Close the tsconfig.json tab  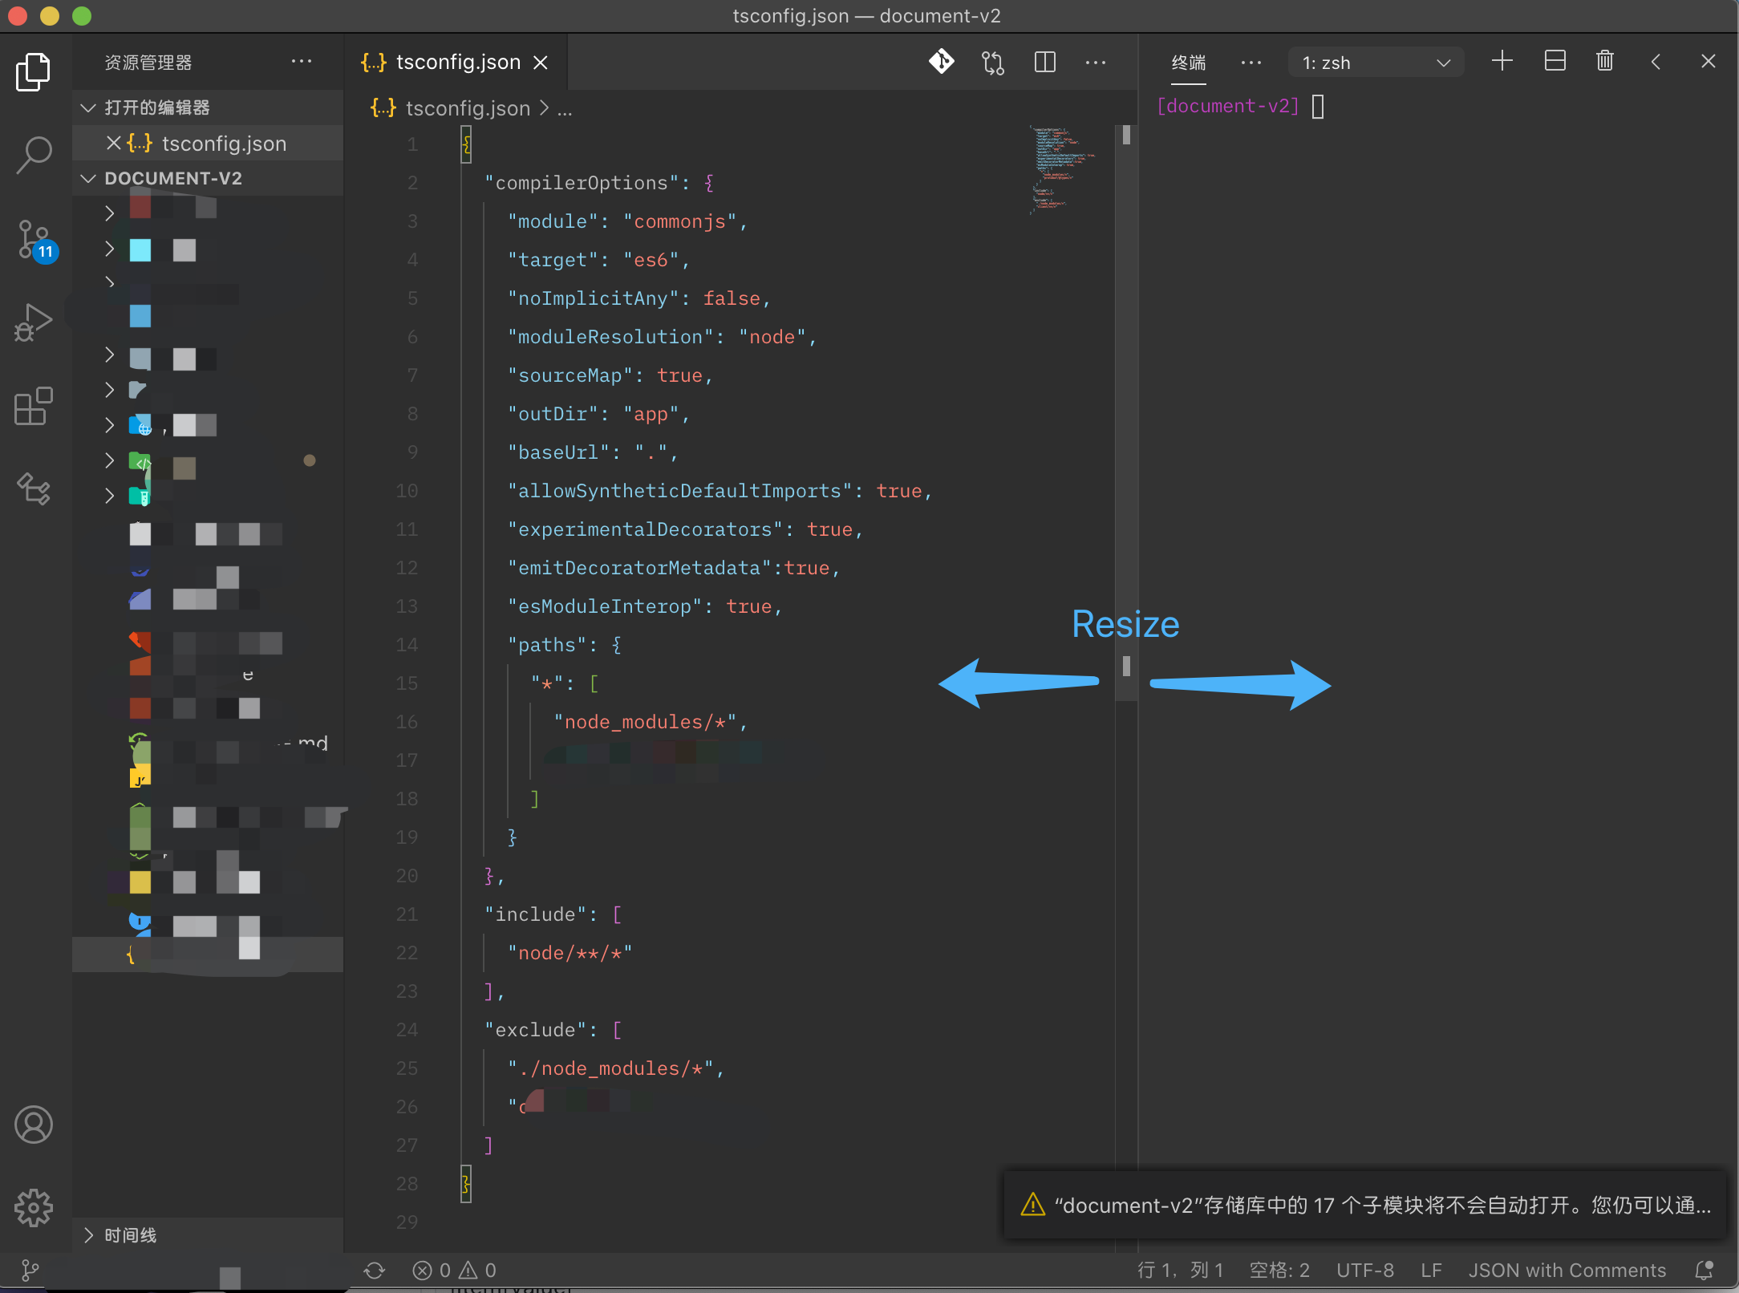pos(541,63)
